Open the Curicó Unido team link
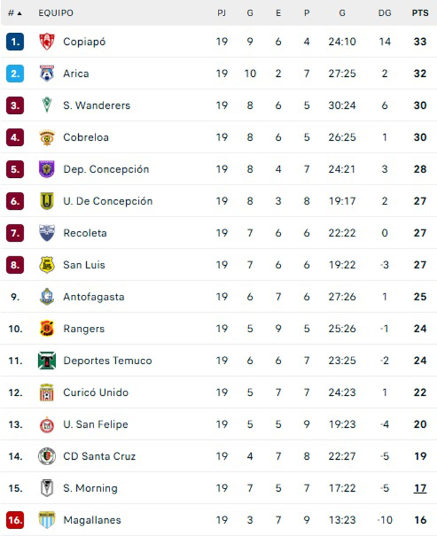The height and width of the screenshot is (536, 437). 96,393
